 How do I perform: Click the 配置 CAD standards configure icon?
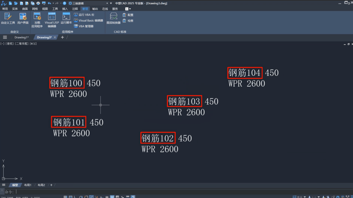128,15
